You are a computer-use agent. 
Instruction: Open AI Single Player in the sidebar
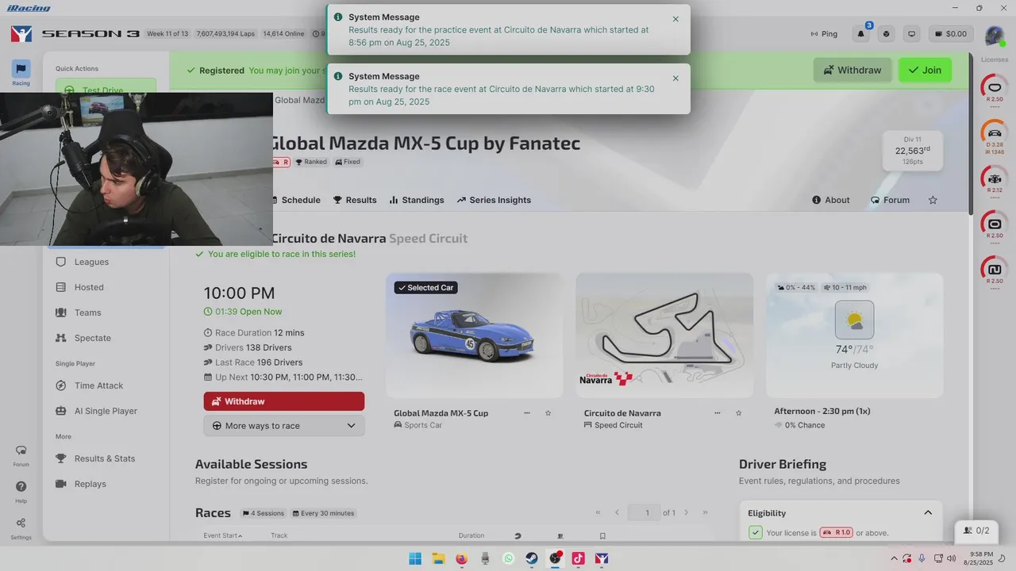(106, 411)
